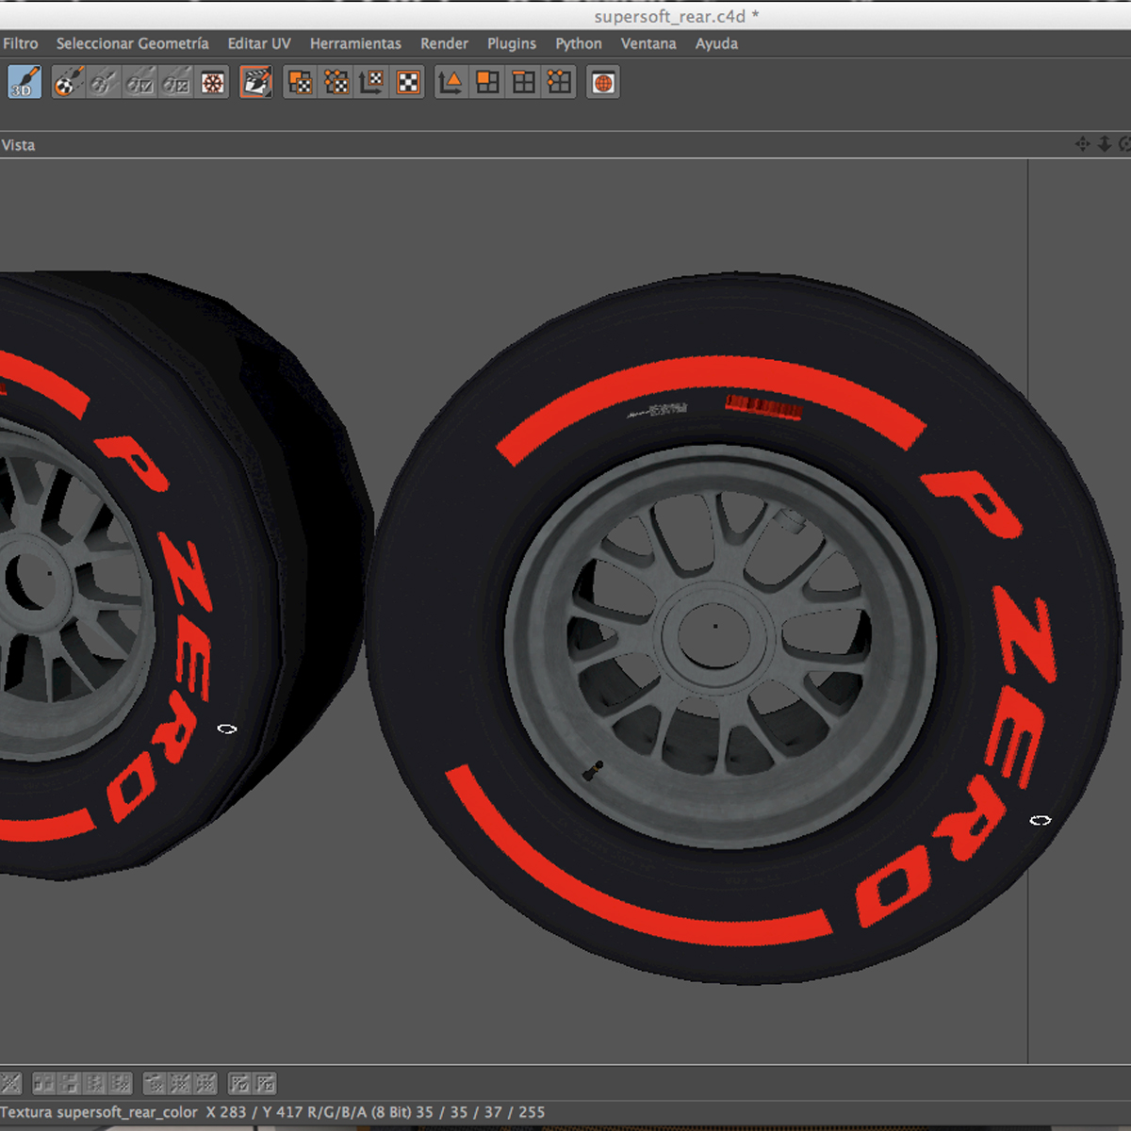Click the first bottom-bar crossed-square icon
Screen dimensions: 1131x1131
[x=10, y=1084]
